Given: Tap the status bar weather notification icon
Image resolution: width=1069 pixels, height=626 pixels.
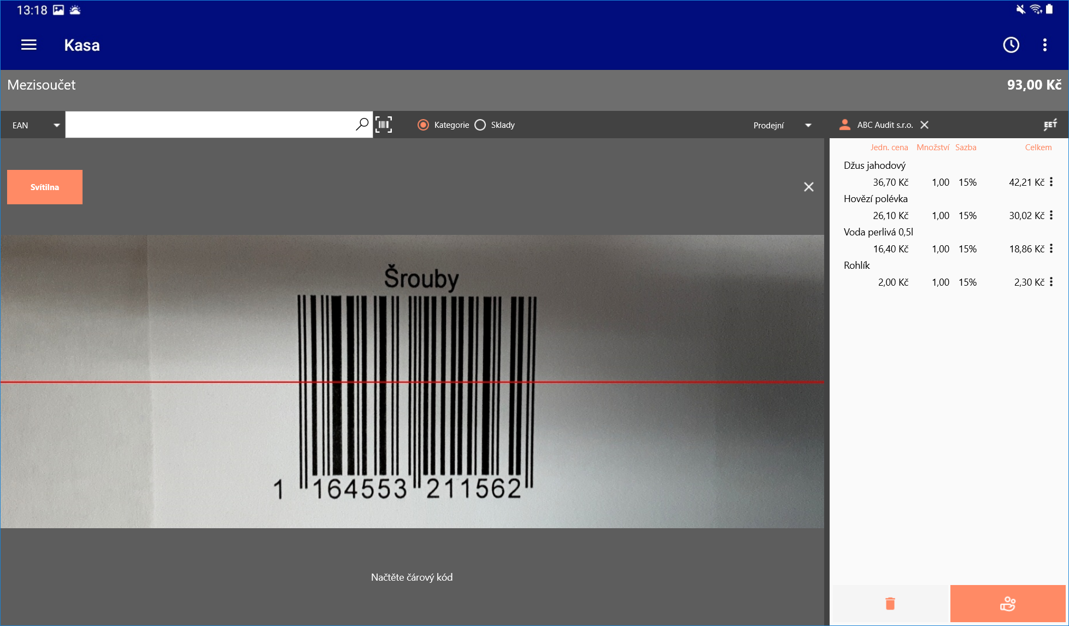Looking at the screenshot, I should point(75,10).
